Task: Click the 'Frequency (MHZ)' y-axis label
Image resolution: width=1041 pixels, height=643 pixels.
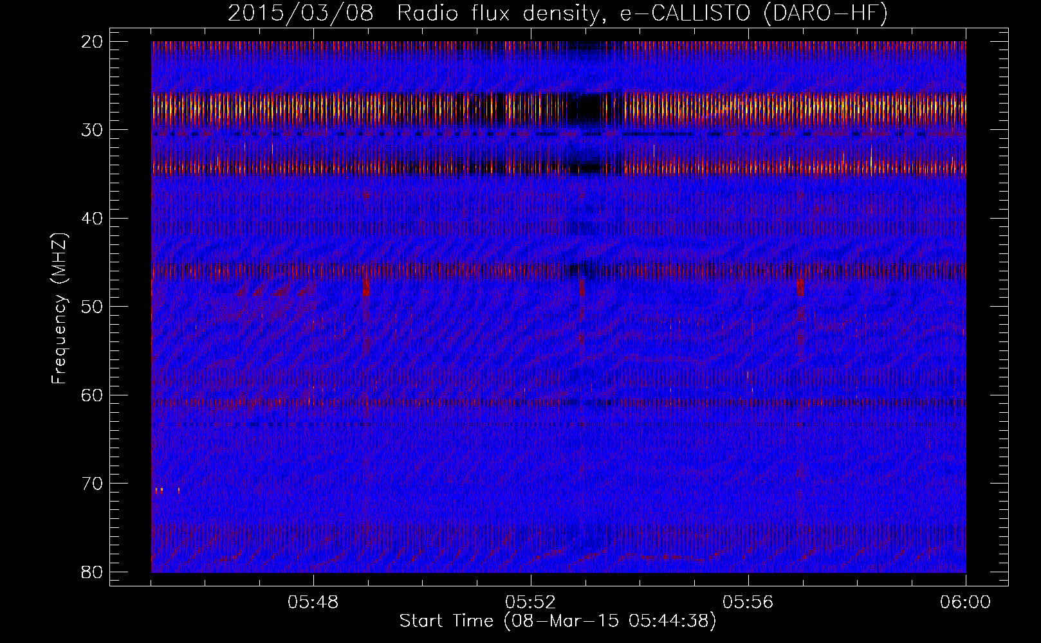Action: (x=59, y=309)
